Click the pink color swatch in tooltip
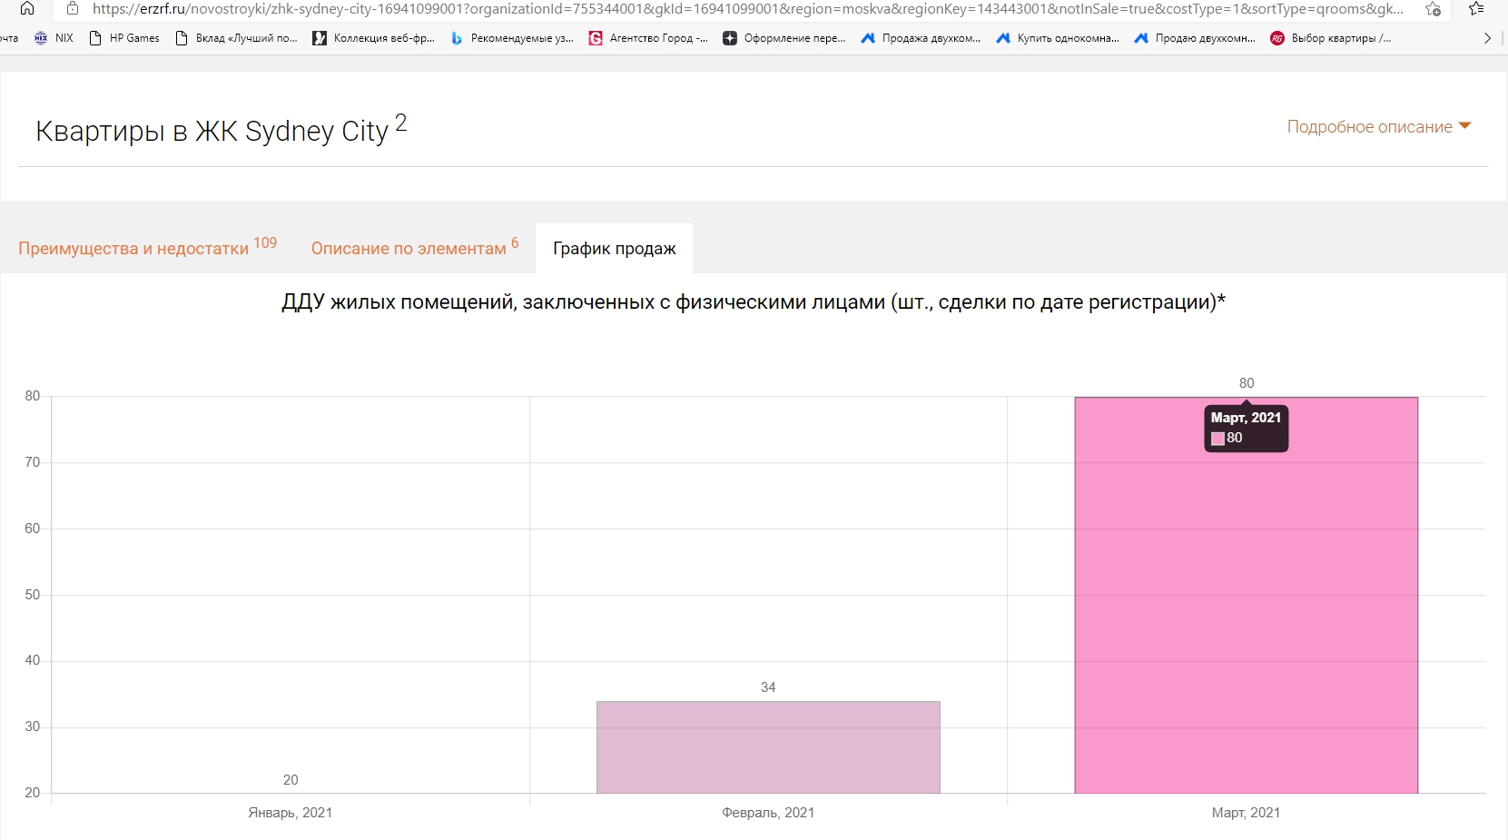The image size is (1508, 840). tap(1218, 439)
